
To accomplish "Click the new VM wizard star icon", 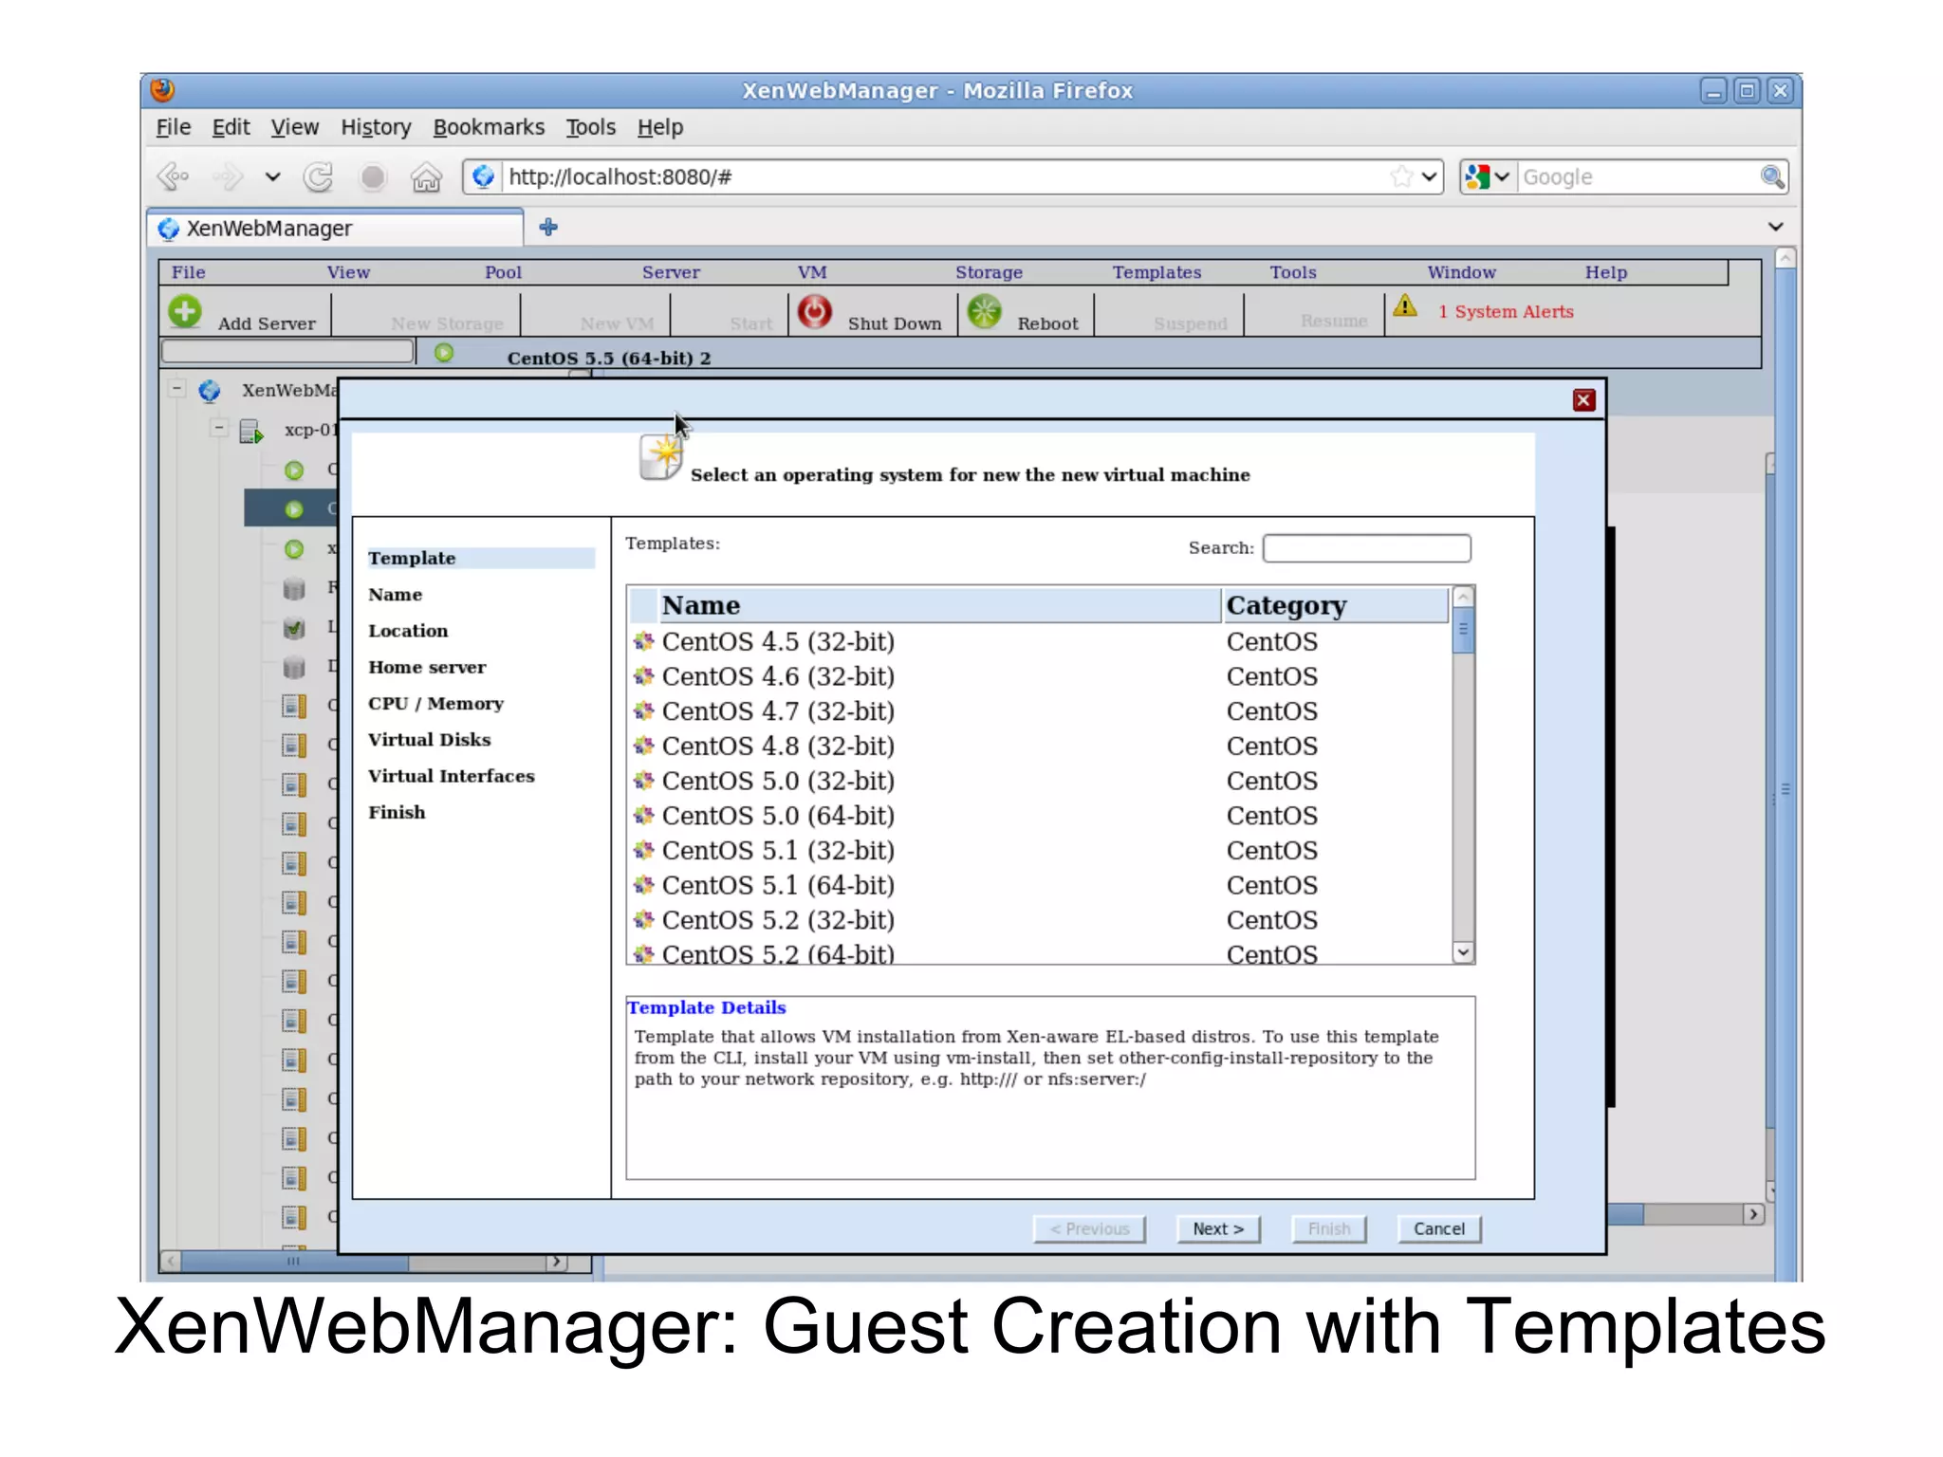I will (661, 456).
